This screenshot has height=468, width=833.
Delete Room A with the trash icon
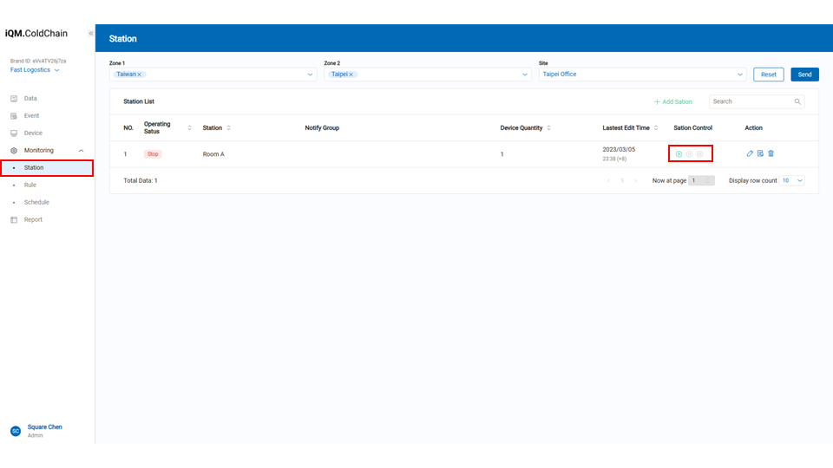(771, 153)
